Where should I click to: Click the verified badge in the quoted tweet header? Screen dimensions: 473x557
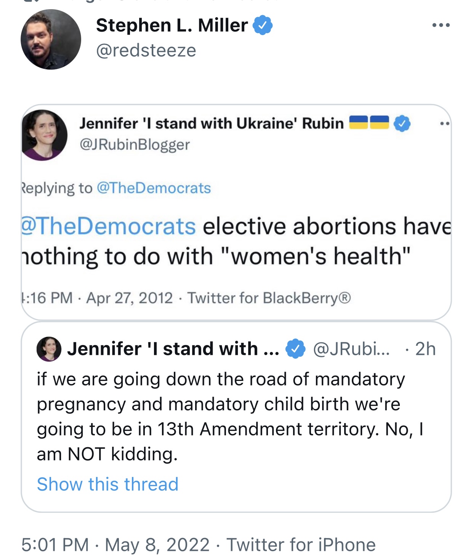tap(295, 349)
